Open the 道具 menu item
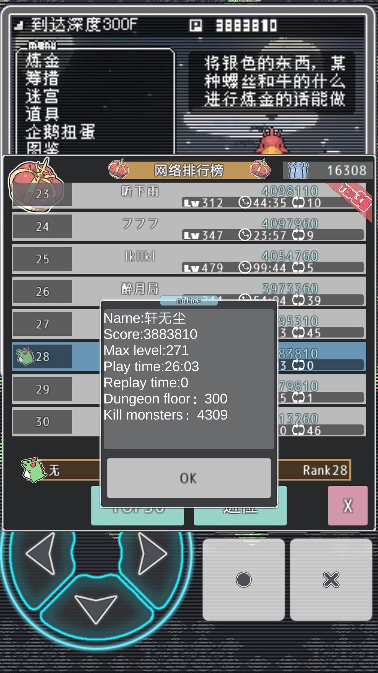Viewport: 378px width, 673px height. [42, 114]
